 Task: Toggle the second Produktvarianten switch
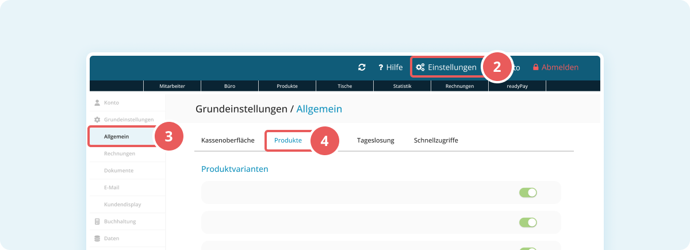click(x=528, y=222)
